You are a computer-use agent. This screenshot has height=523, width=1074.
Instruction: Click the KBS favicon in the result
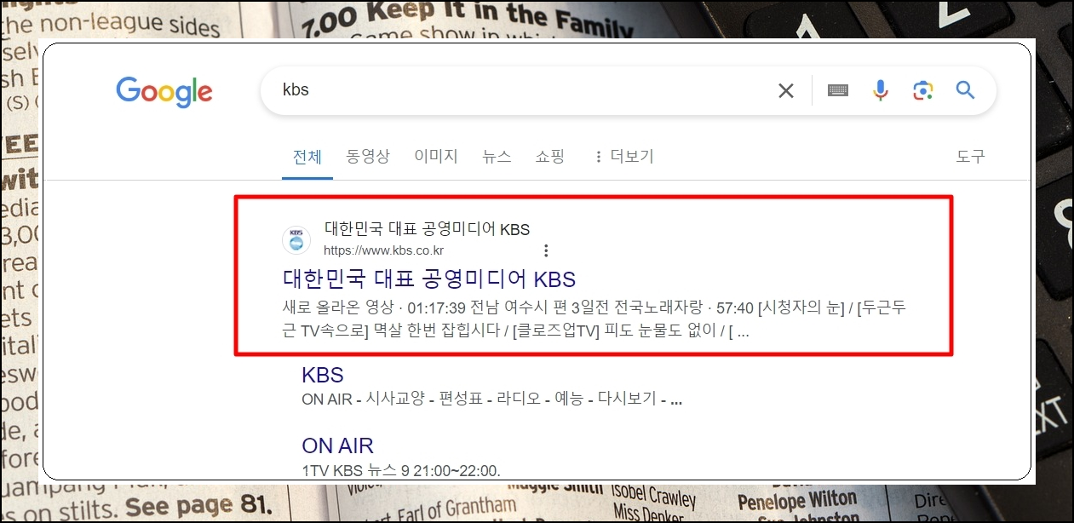coord(296,240)
